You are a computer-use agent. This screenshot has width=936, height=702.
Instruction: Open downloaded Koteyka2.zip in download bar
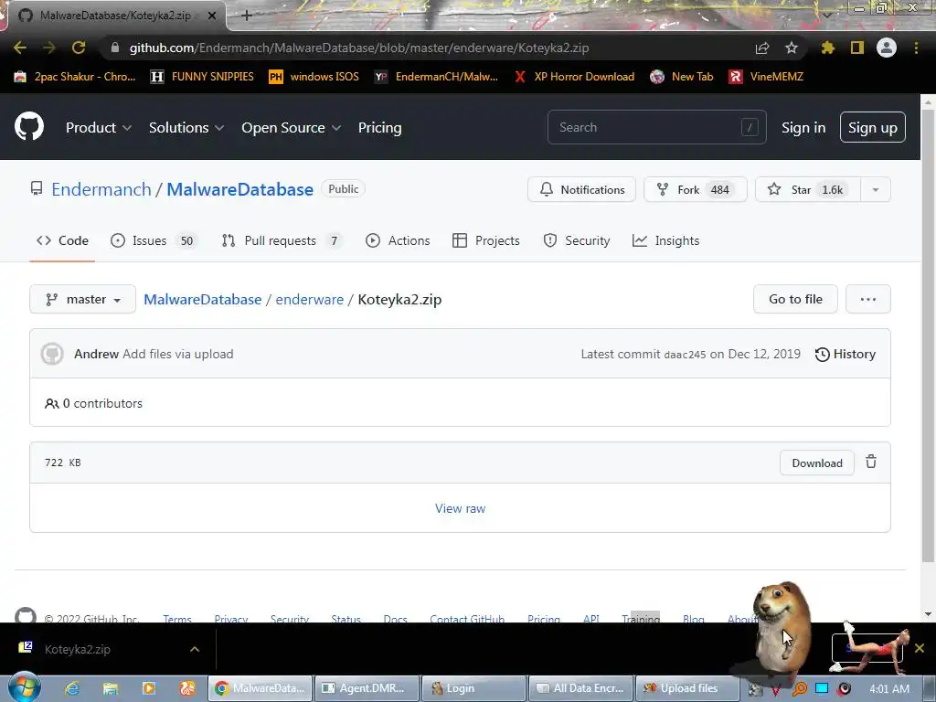pos(77,649)
